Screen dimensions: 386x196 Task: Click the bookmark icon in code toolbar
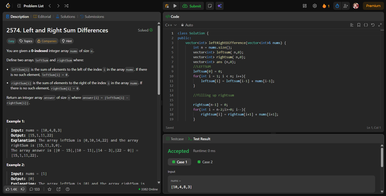tap(359, 25)
